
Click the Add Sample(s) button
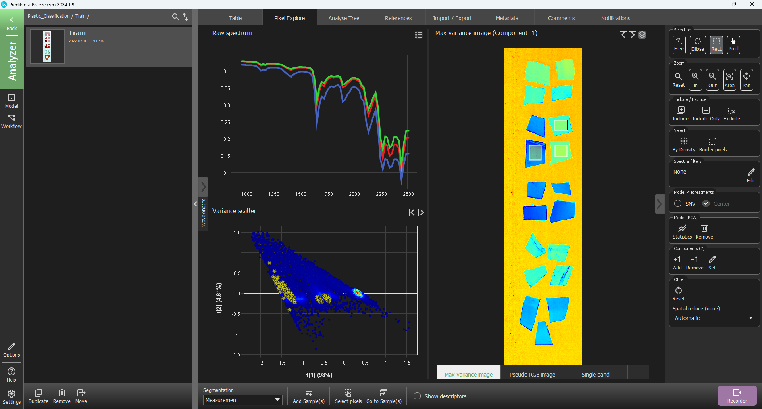[308, 396]
